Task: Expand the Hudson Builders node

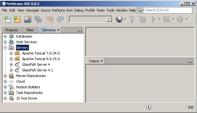Action: pyautogui.click(x=5, y=87)
